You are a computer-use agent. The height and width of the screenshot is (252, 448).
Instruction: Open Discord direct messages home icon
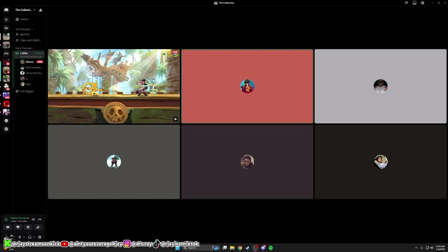6,10
